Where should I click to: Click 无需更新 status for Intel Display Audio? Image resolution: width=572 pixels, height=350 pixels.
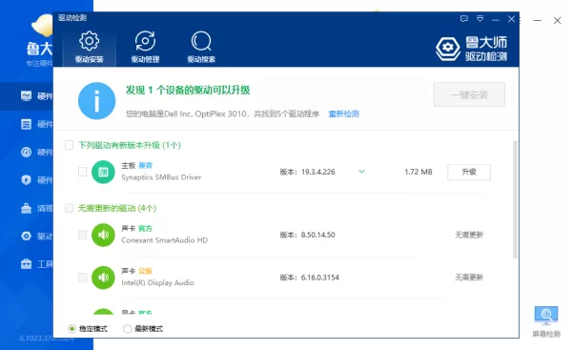pyautogui.click(x=469, y=278)
